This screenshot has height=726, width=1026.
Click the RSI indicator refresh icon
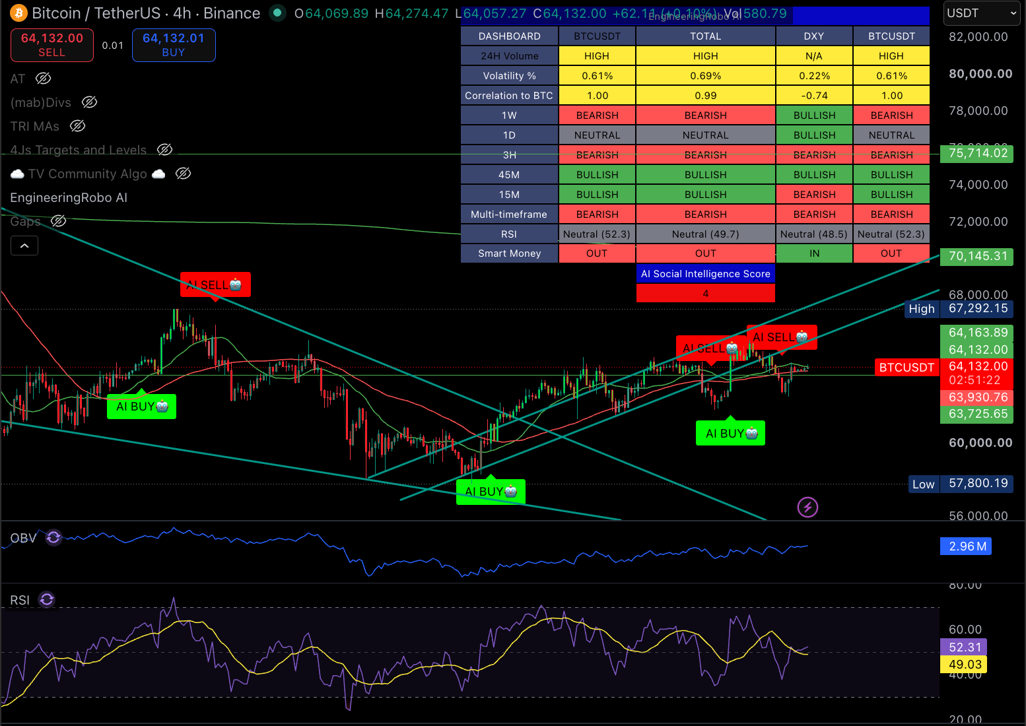(47, 600)
